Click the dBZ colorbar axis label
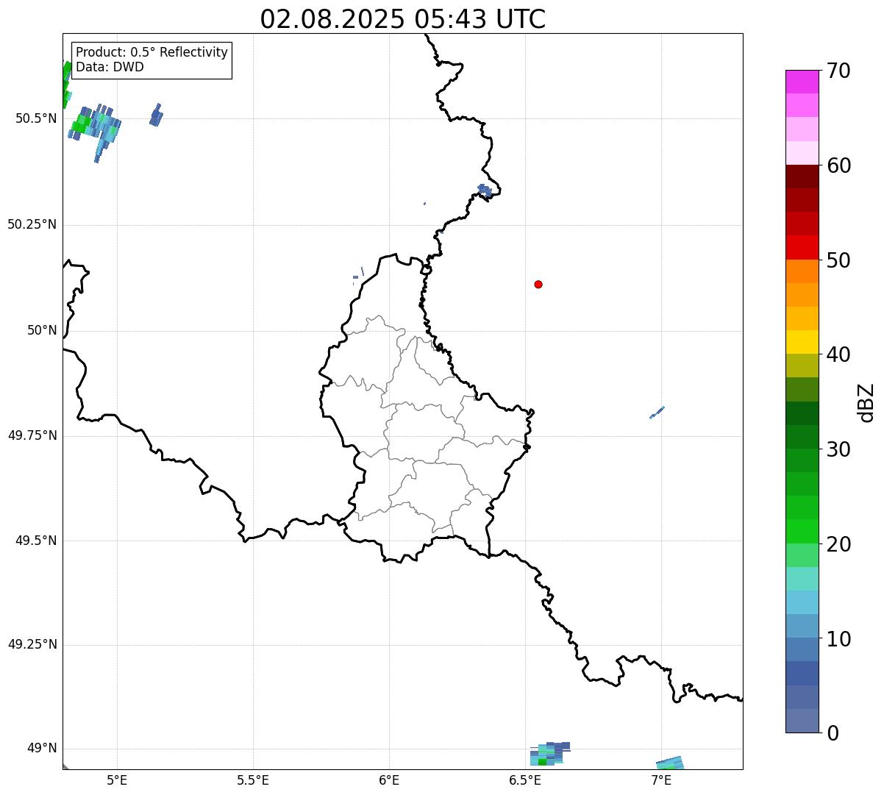Screen dimensions: 884x795 point(866,402)
